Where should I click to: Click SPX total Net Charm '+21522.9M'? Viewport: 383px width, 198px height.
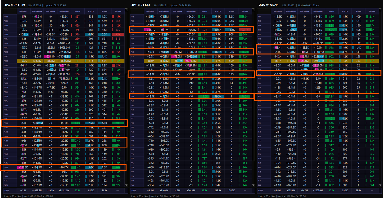[x=64, y=190]
